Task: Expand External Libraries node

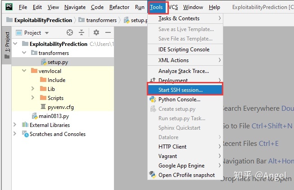Action: 15,125
